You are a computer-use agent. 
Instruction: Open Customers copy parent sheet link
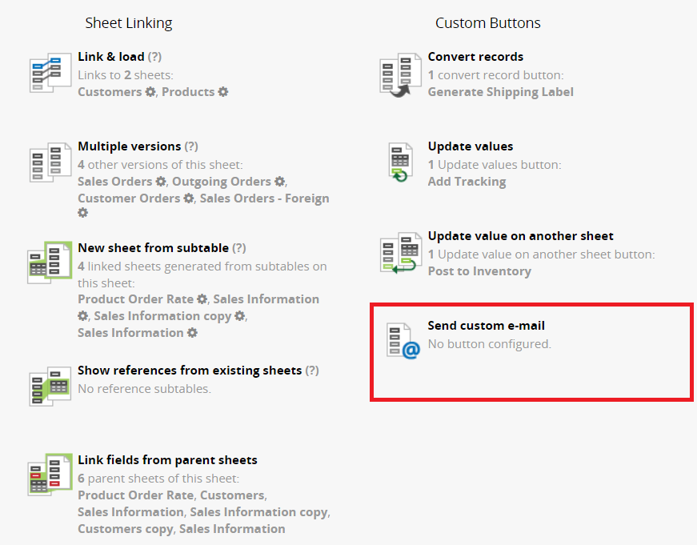125,529
